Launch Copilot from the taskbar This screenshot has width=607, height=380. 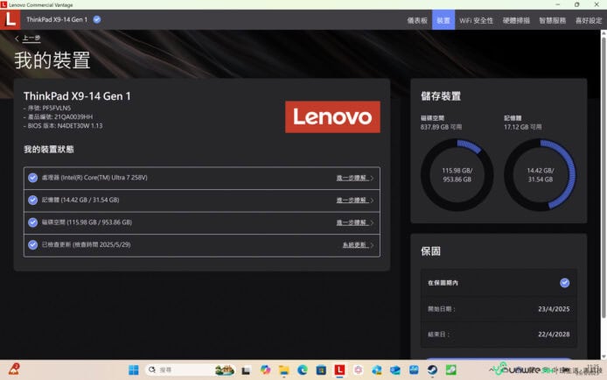click(265, 370)
